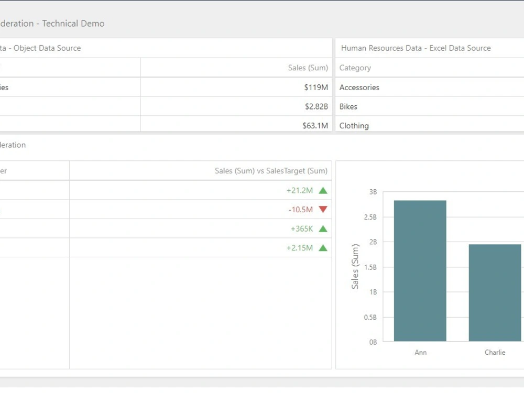The height and width of the screenshot is (393, 524).
Task: Click the $119M sales figure
Action: click(x=316, y=88)
